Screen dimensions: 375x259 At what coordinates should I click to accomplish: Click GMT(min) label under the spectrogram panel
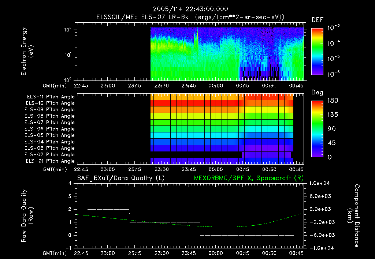(55, 86)
